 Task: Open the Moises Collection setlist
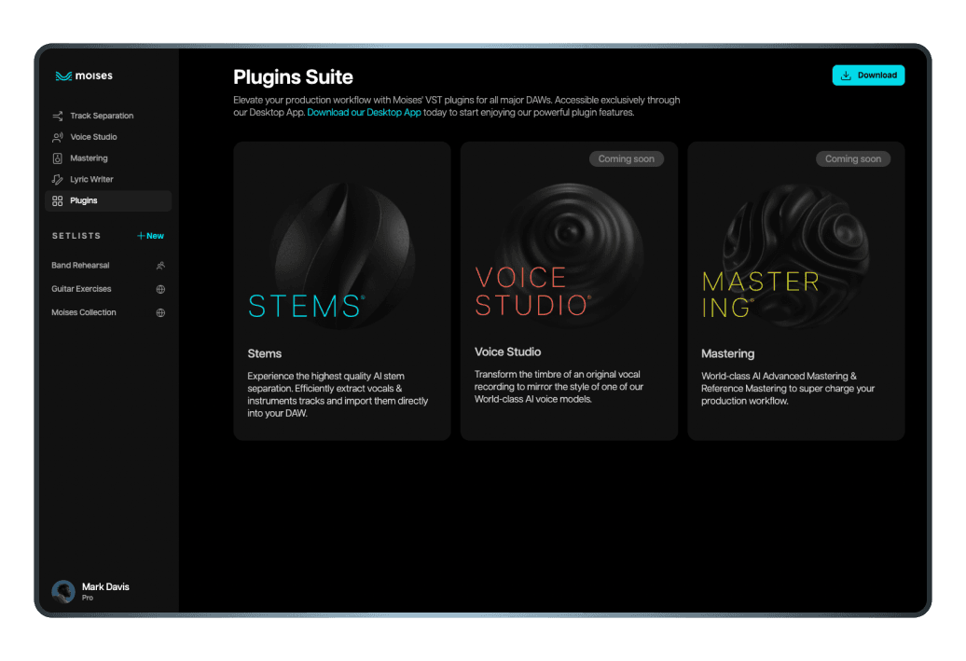[x=84, y=312]
